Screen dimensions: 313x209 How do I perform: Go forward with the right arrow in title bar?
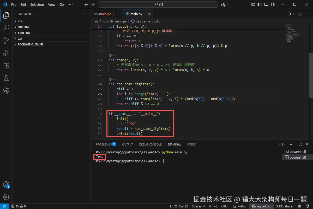tap(93, 4)
